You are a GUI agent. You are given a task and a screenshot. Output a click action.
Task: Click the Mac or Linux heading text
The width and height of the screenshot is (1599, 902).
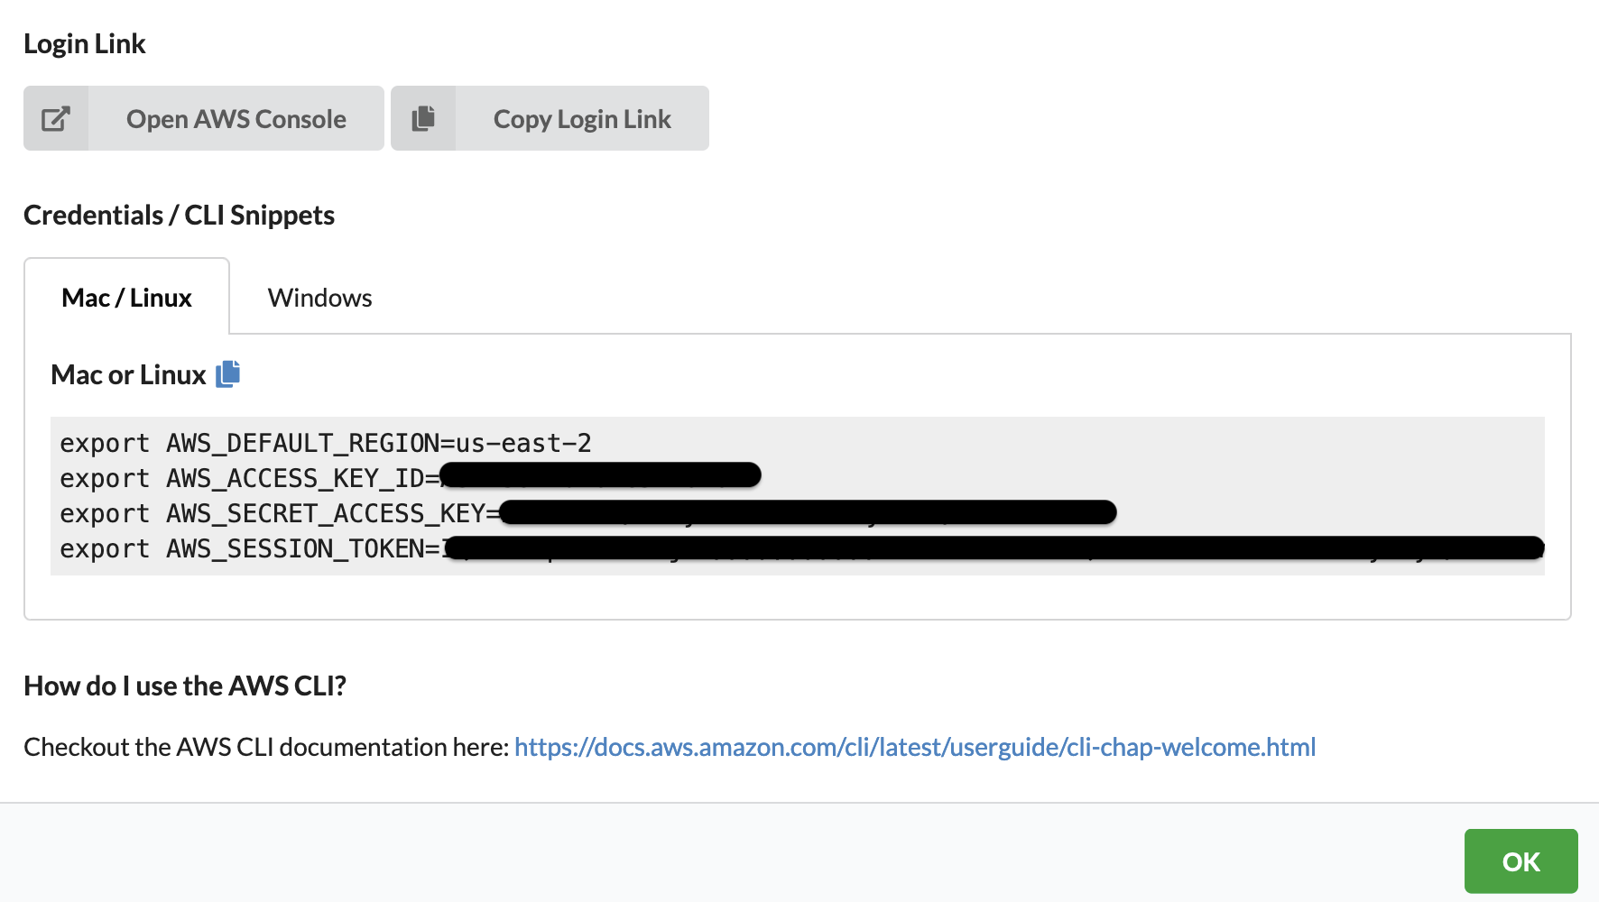(x=128, y=374)
